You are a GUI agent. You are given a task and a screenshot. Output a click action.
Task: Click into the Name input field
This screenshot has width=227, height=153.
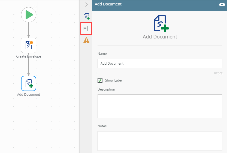coord(160,63)
